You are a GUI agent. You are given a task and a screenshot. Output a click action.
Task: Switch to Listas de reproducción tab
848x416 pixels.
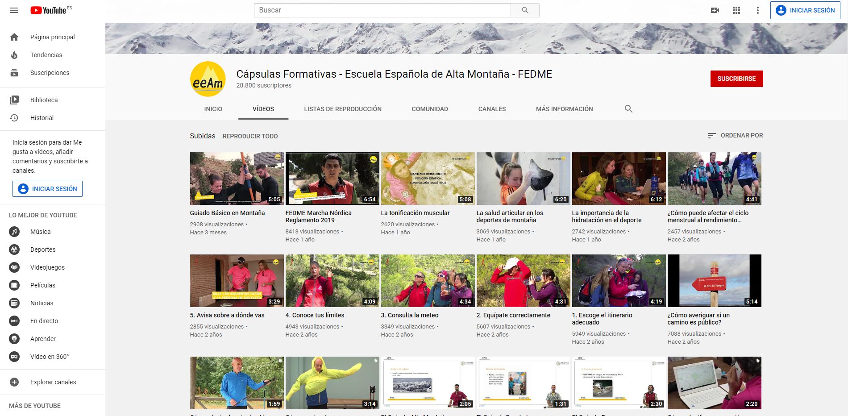pyautogui.click(x=343, y=109)
